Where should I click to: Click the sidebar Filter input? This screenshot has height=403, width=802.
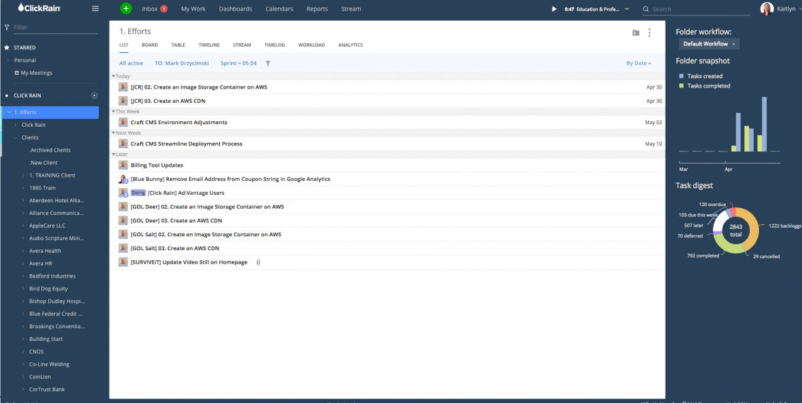(55, 27)
